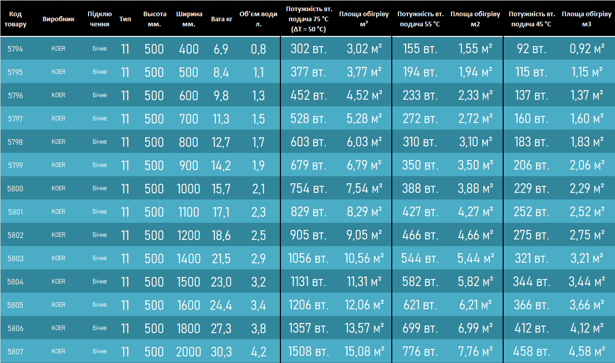
Task: Click the 'Код товару' column header
Action: pyautogui.click(x=15, y=19)
